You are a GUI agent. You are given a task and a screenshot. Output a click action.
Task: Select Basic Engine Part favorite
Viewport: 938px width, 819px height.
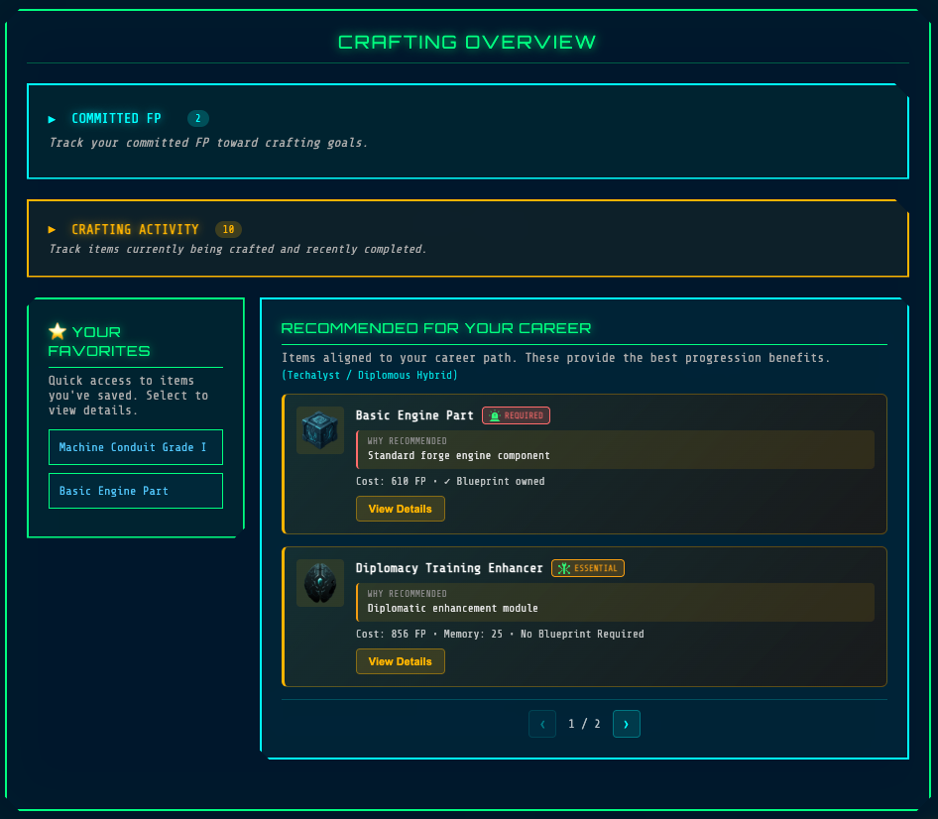(136, 491)
